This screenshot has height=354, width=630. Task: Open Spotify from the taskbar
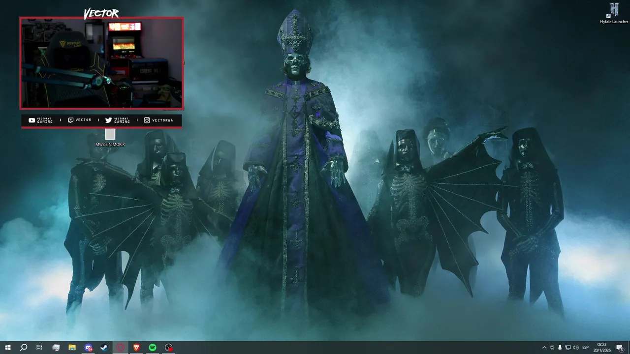[153, 348]
